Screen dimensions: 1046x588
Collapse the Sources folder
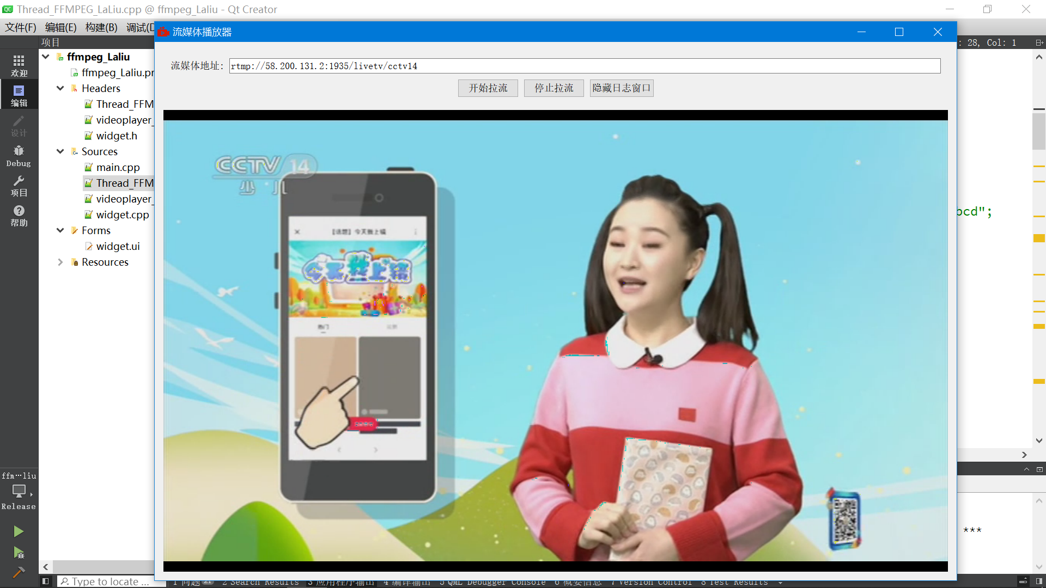(60, 151)
